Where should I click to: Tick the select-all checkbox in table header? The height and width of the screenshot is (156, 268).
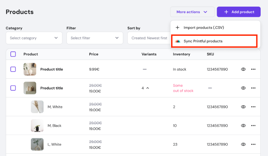13,54
